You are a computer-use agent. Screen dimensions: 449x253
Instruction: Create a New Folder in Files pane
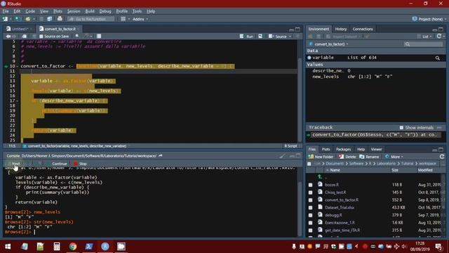pos(321,157)
